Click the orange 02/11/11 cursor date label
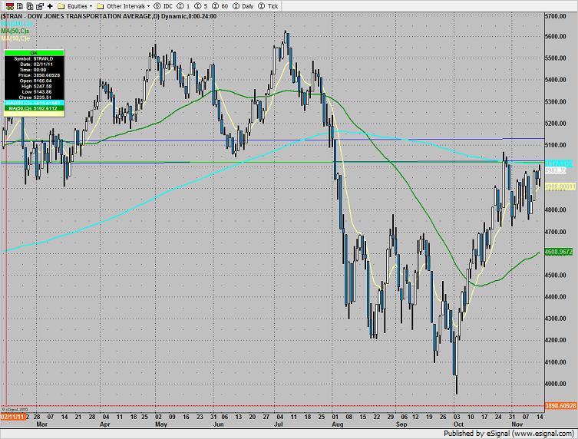The image size is (578, 439). tap(14, 417)
